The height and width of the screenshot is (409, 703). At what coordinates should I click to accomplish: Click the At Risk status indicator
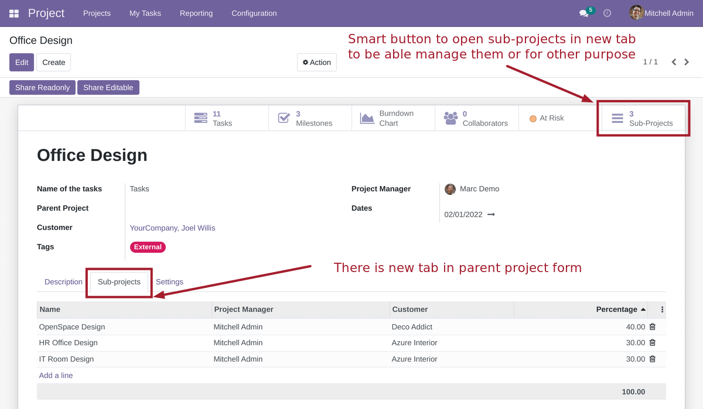point(547,118)
